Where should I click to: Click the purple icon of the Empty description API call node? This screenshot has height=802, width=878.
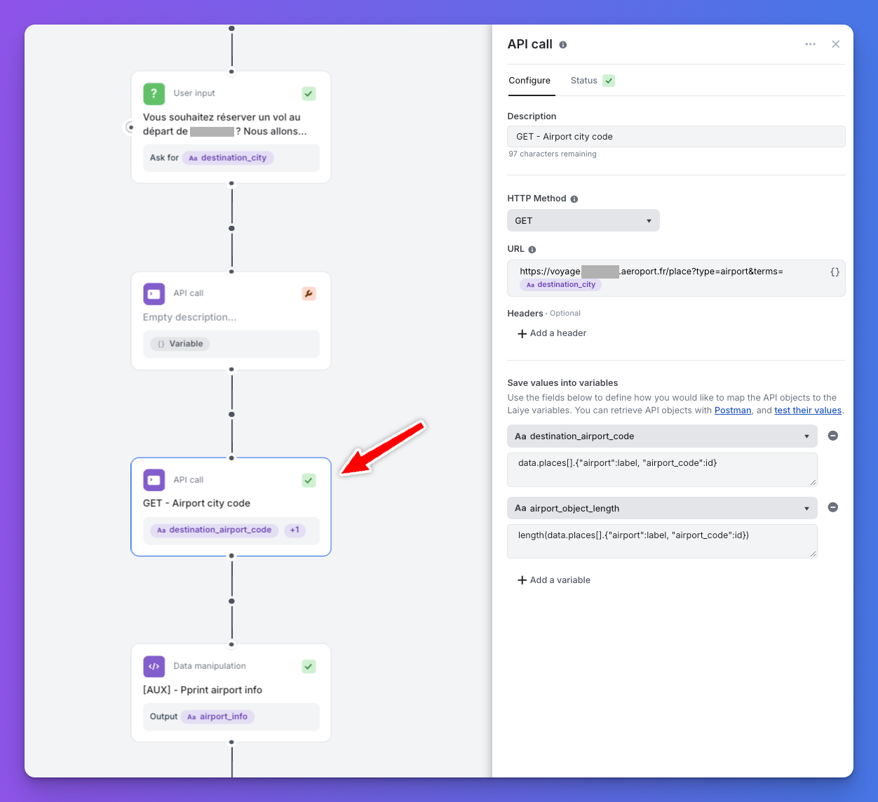(x=154, y=293)
